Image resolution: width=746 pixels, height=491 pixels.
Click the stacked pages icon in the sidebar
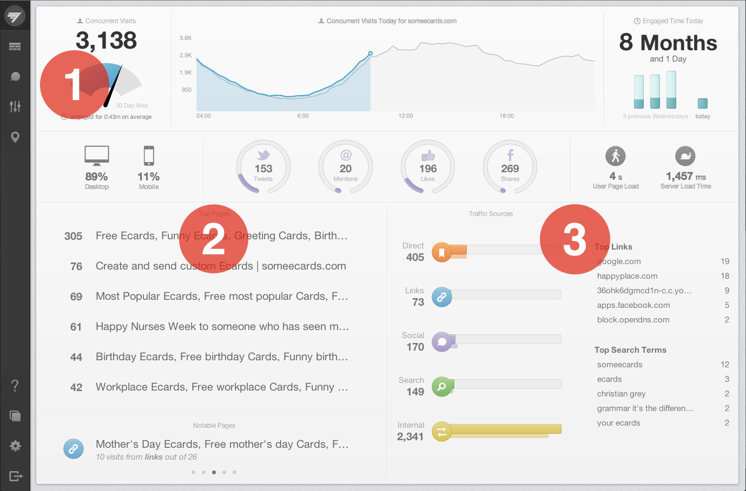[15, 415]
